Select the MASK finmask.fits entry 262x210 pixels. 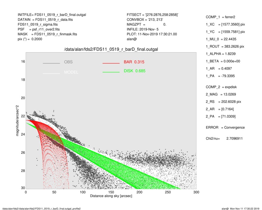tap(47, 34)
